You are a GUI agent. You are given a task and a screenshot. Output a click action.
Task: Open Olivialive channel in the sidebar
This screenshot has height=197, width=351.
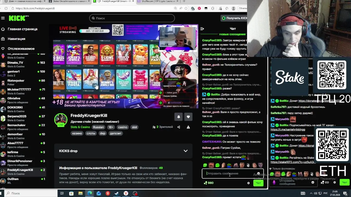tap(23, 100)
